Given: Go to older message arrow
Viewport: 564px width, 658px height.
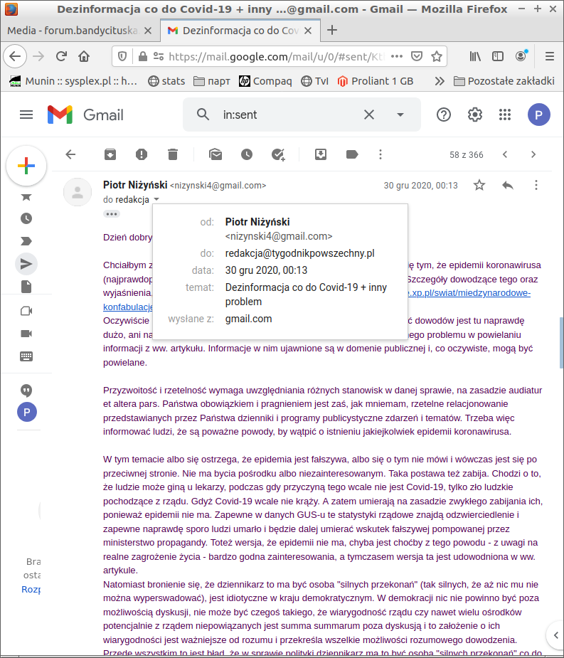Looking at the screenshot, I should [533, 154].
